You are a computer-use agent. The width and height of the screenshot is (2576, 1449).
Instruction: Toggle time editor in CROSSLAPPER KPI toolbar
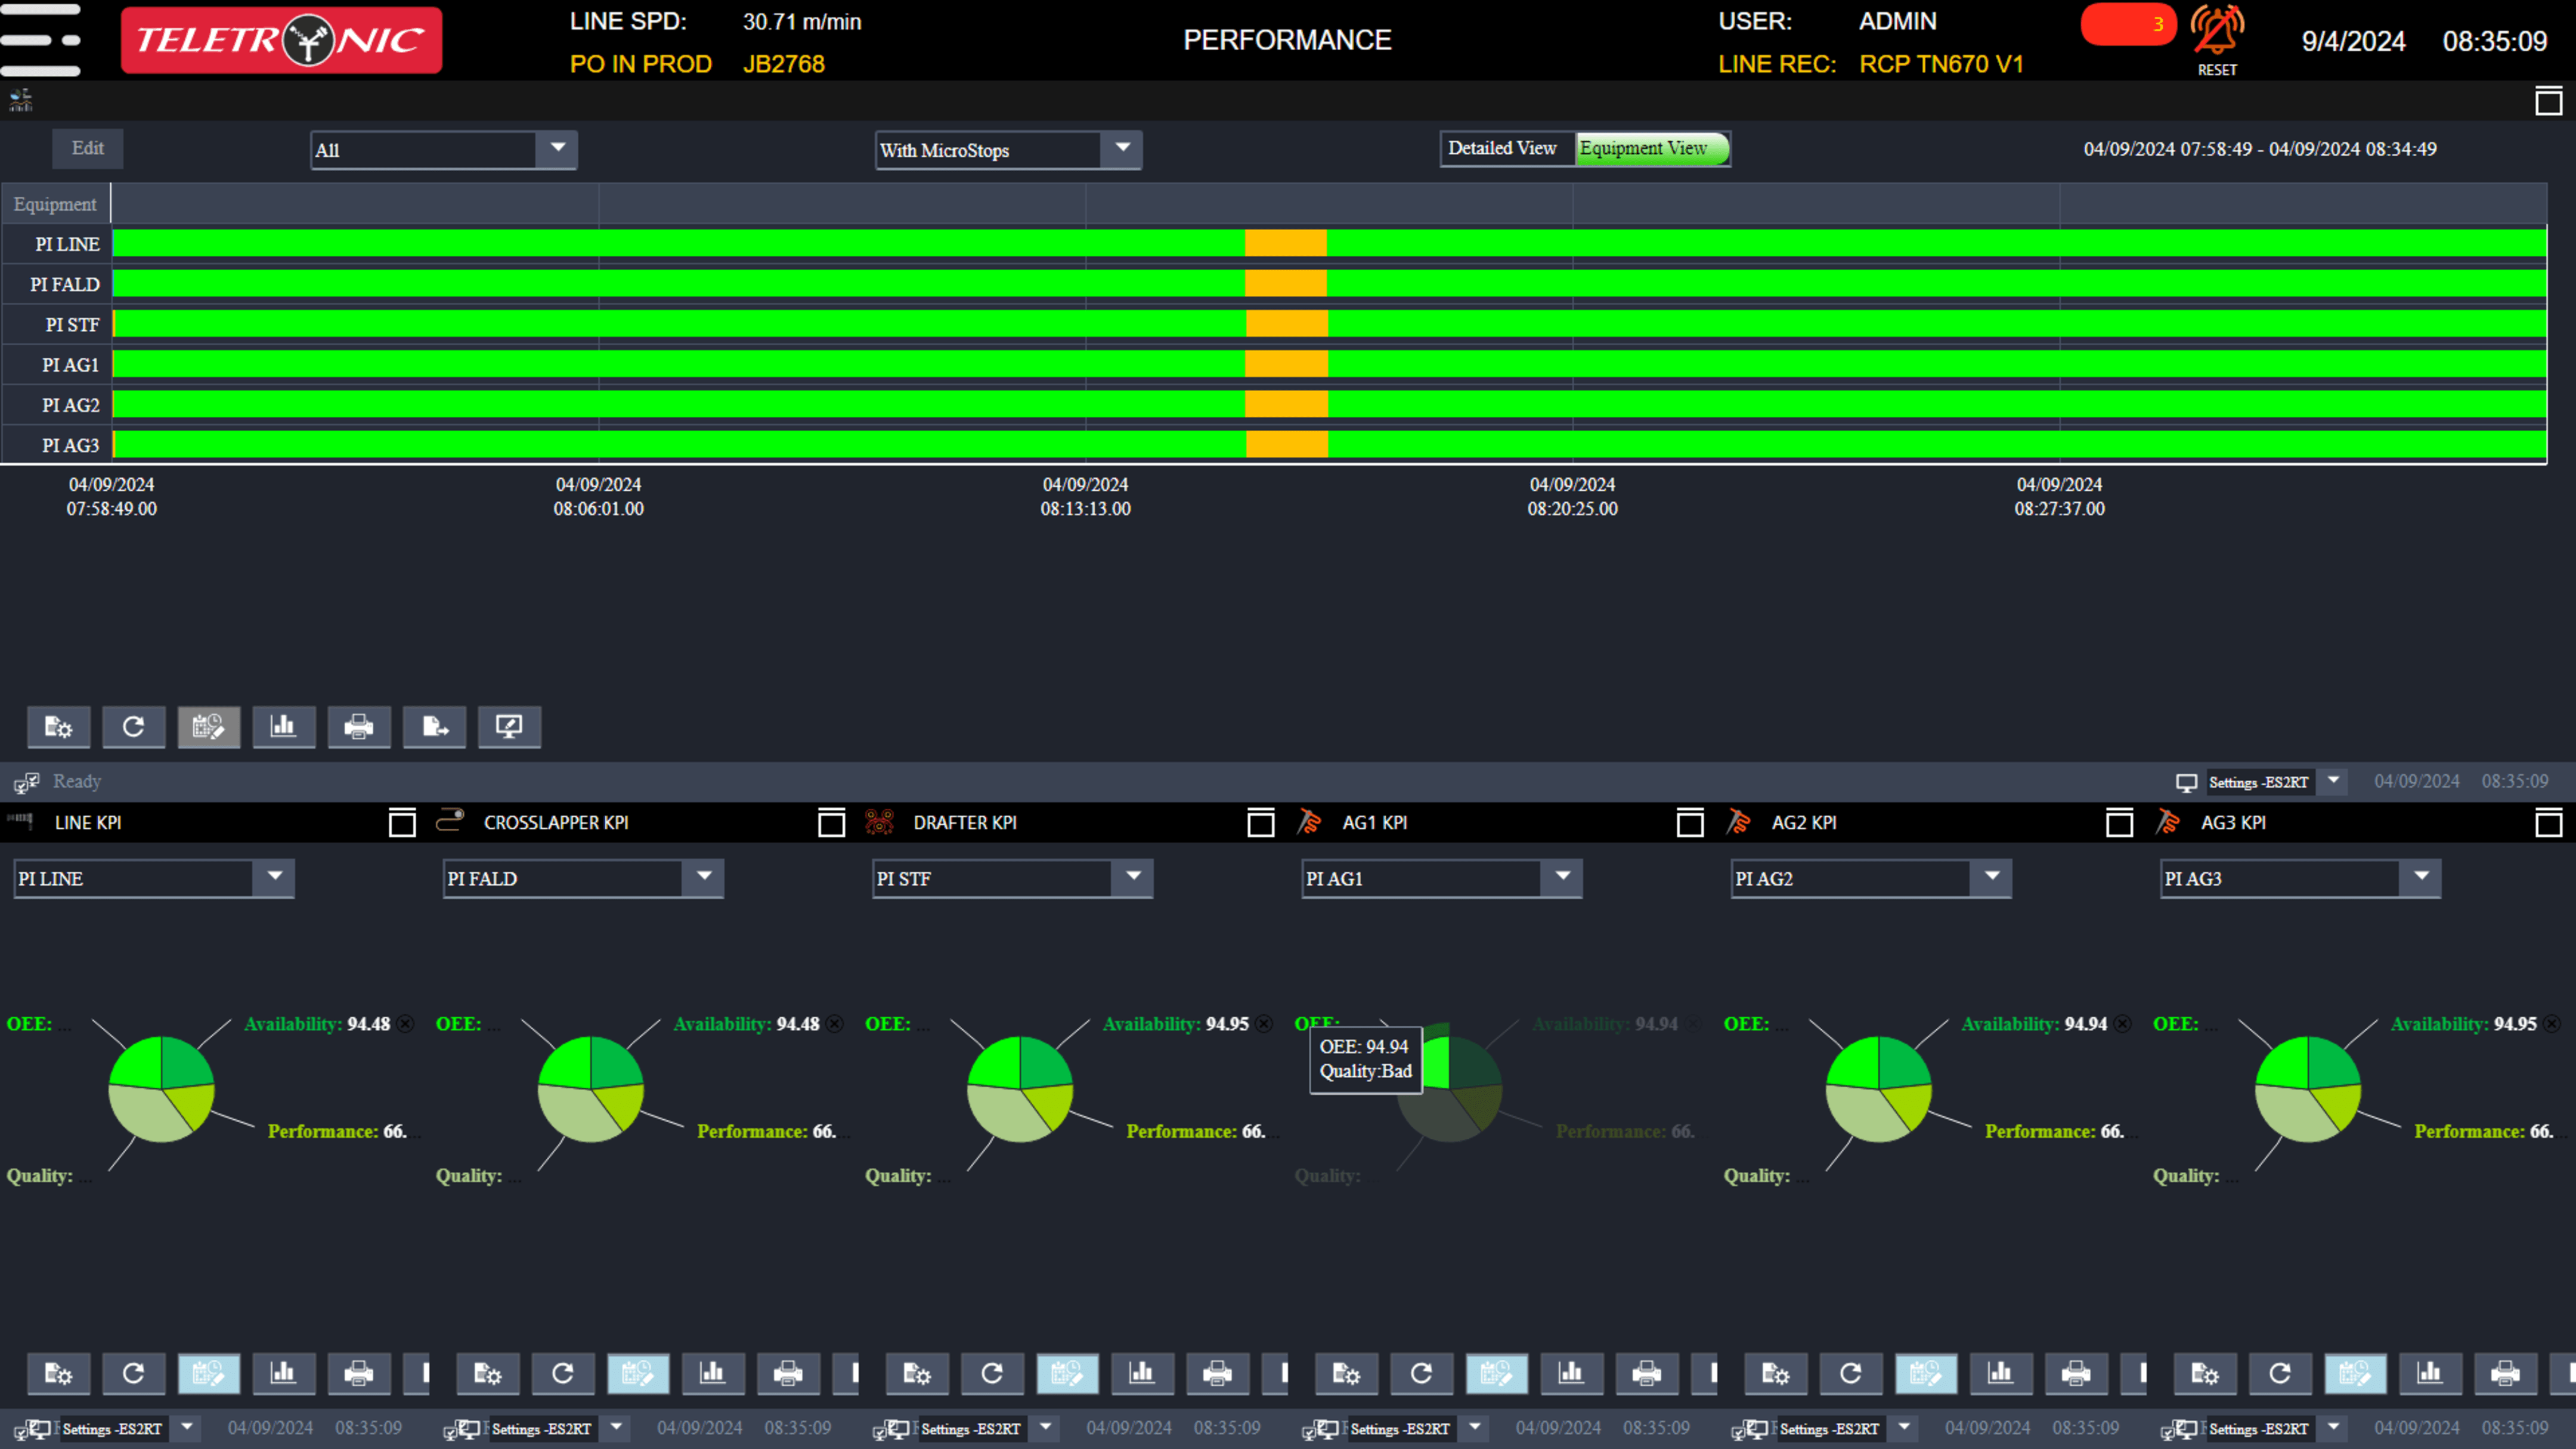pos(638,1374)
